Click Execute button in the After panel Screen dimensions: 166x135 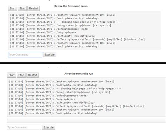49,127
